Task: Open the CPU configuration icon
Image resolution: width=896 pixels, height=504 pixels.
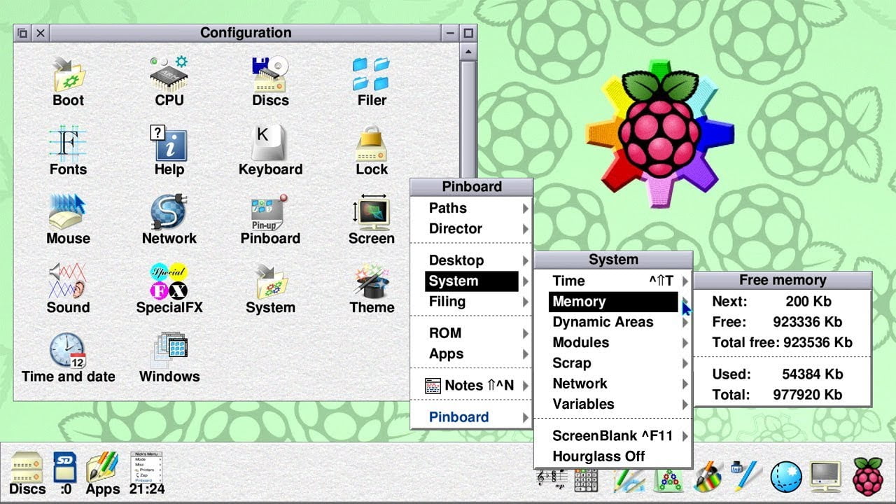Action: [169, 73]
